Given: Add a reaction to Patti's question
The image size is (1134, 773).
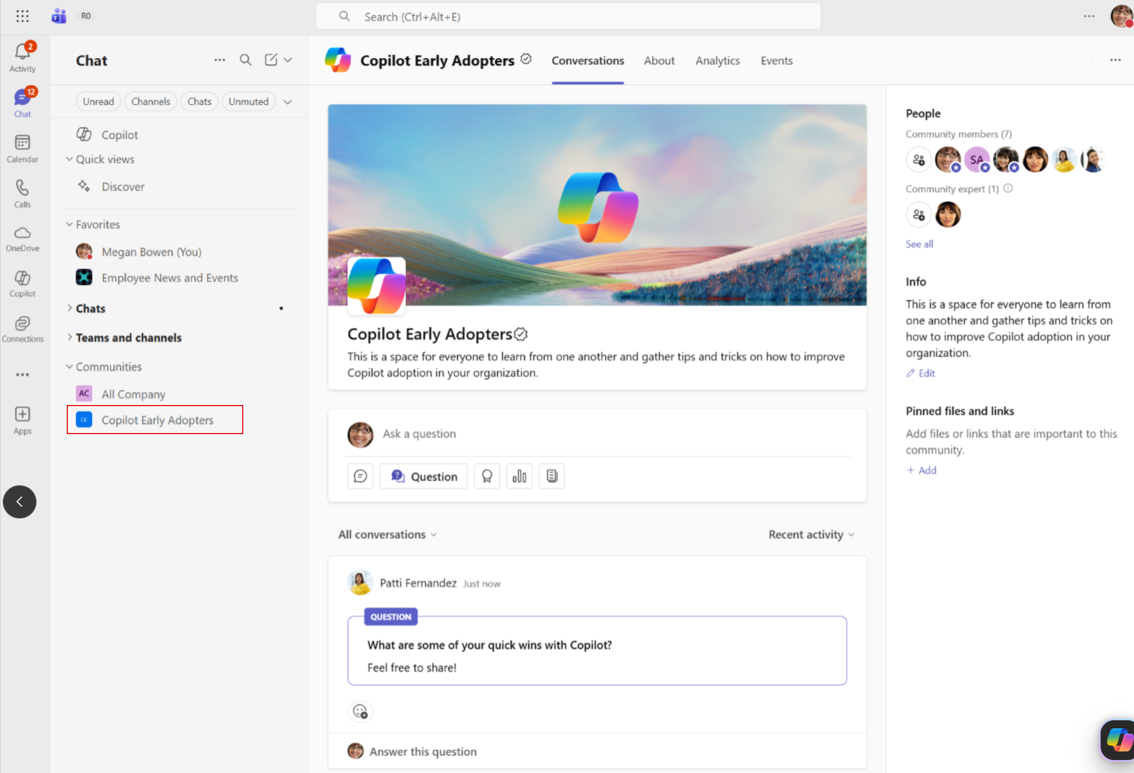Looking at the screenshot, I should click(x=360, y=711).
